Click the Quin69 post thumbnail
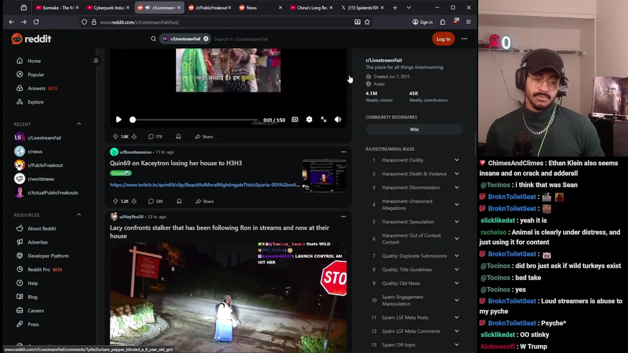The width and height of the screenshot is (628, 353). pyautogui.click(x=324, y=176)
